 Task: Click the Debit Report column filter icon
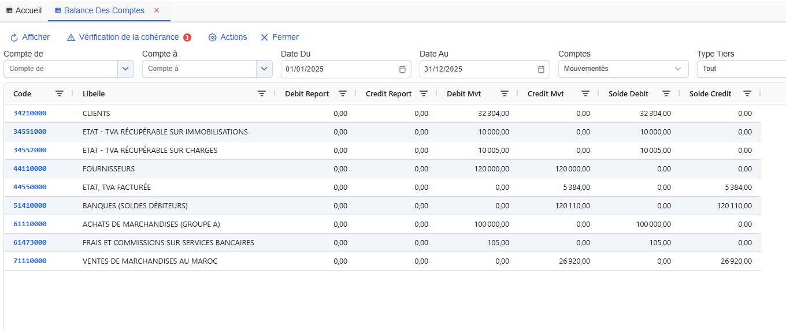[x=343, y=93]
